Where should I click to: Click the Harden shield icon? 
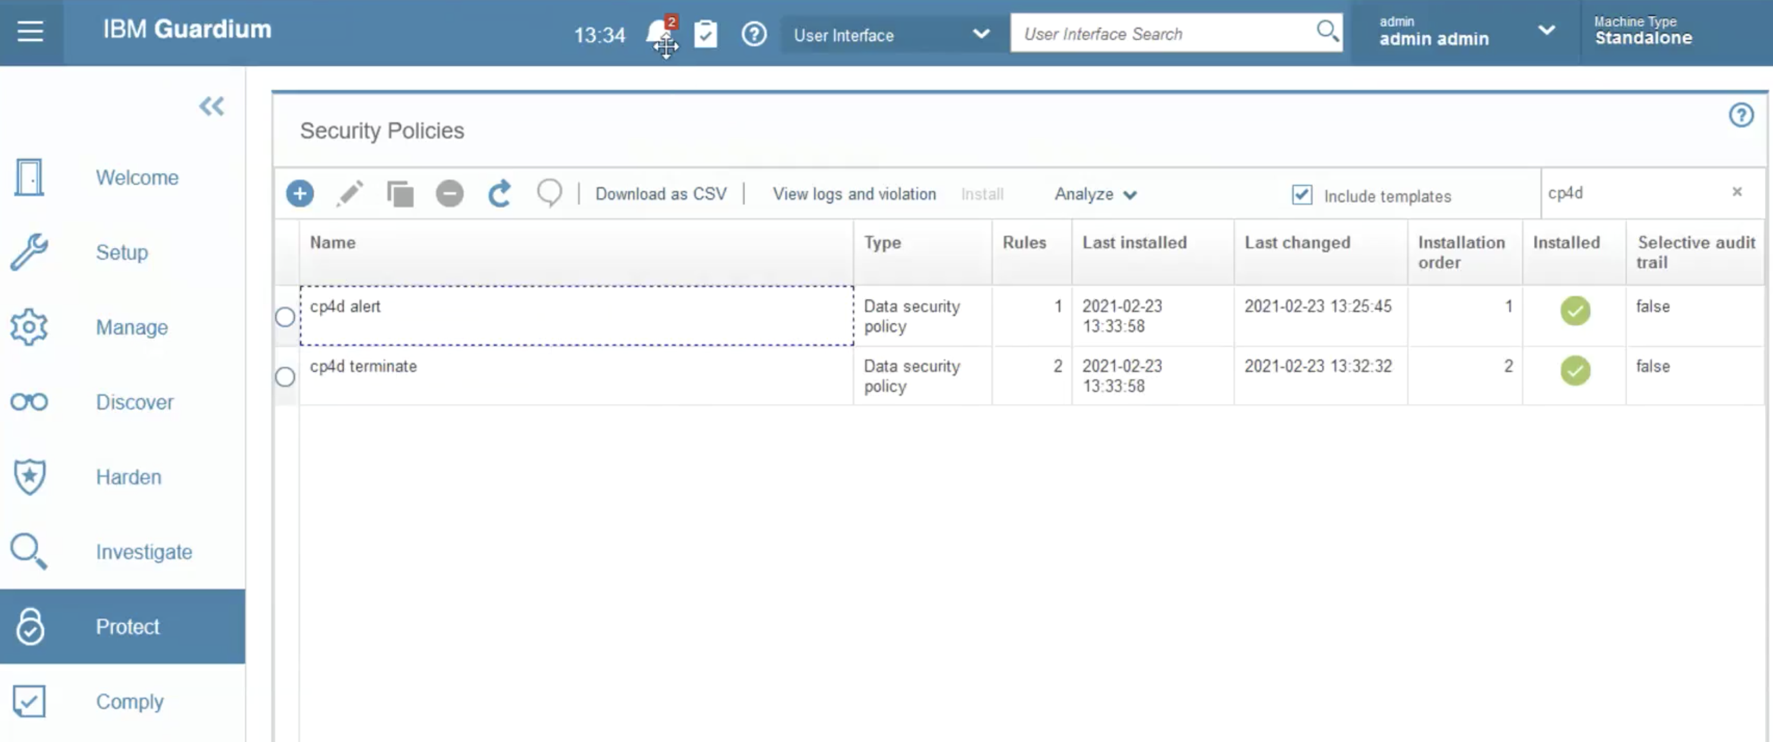pyautogui.click(x=29, y=476)
